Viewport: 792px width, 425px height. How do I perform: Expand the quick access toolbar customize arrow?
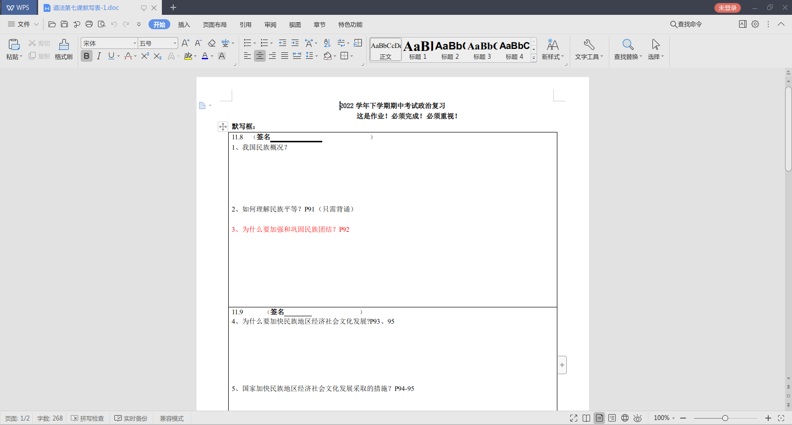pos(139,24)
